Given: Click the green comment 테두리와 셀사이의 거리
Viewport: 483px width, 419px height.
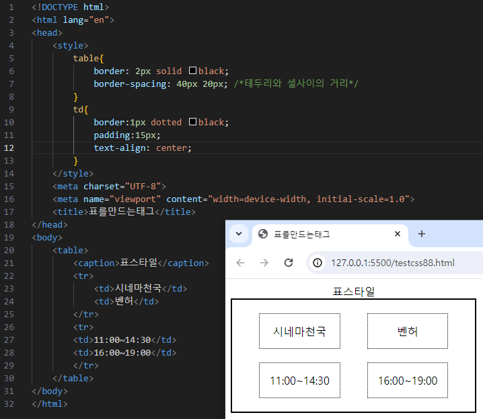Looking at the screenshot, I should coord(296,84).
